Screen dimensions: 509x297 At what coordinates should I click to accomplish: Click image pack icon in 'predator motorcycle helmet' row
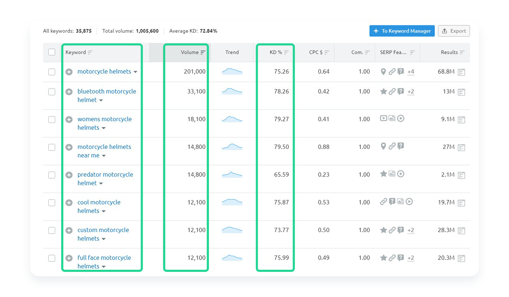(392, 174)
